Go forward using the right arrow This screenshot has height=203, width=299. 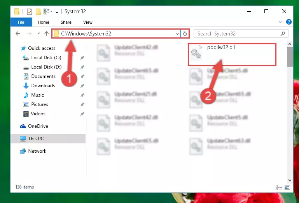pyautogui.click(x=30, y=34)
